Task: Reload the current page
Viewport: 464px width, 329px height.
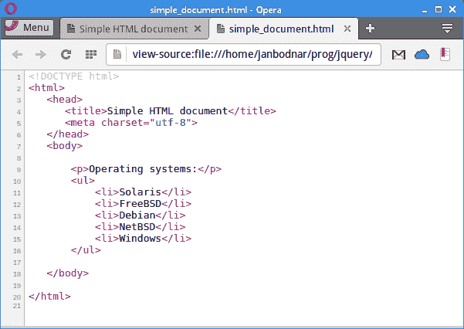Action: pos(66,55)
